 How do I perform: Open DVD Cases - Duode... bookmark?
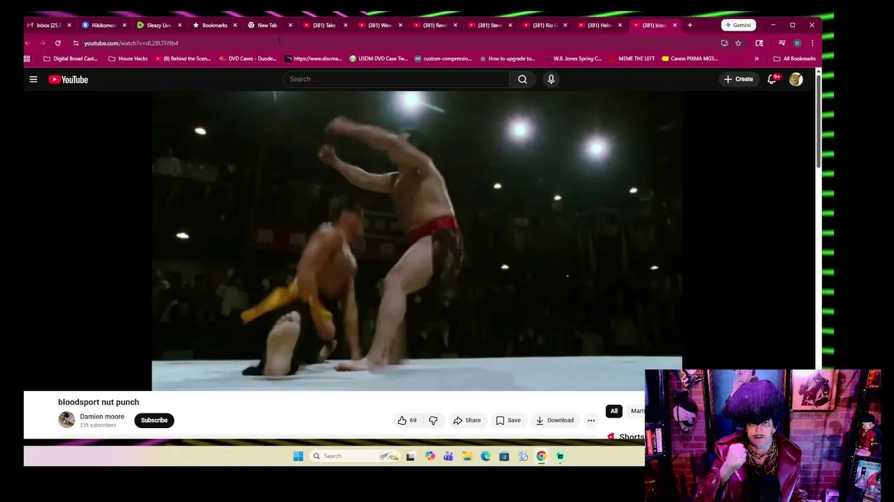pos(248,59)
